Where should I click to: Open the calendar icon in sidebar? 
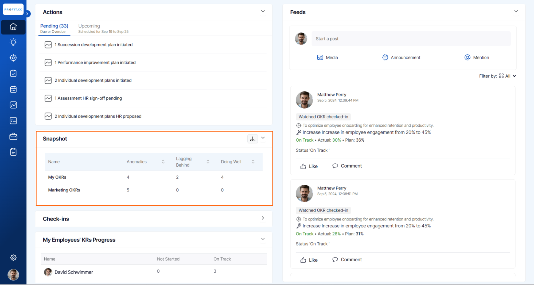tap(13, 89)
